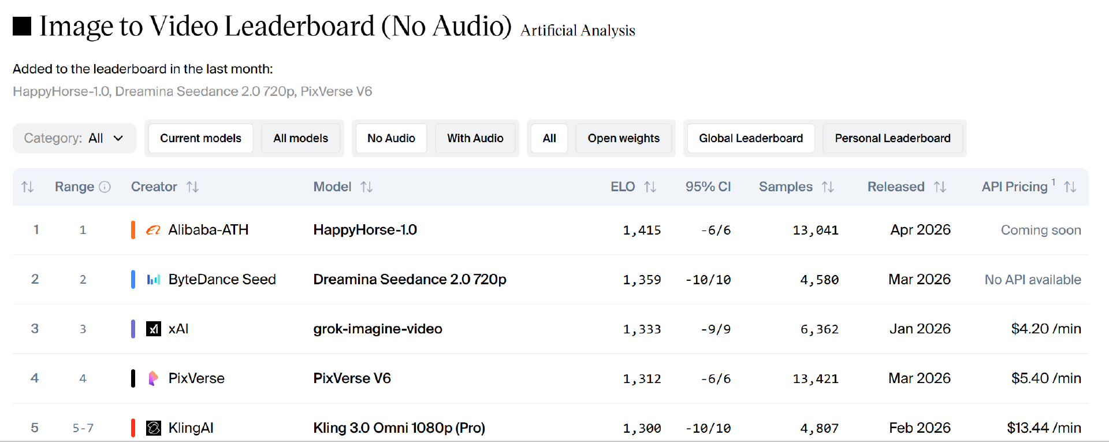
Task: Sort by Released date arrows
Action: coord(940,187)
